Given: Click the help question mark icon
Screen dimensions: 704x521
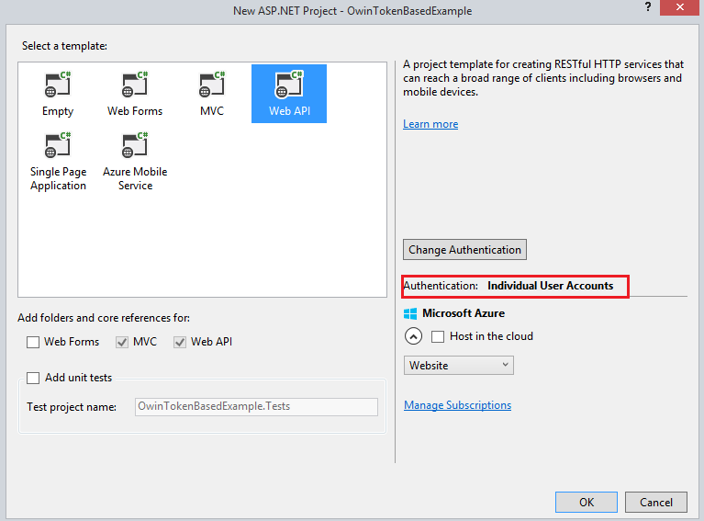Looking at the screenshot, I should click(648, 9).
